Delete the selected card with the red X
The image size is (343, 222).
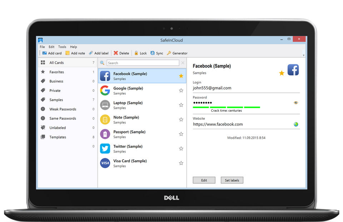click(116, 53)
